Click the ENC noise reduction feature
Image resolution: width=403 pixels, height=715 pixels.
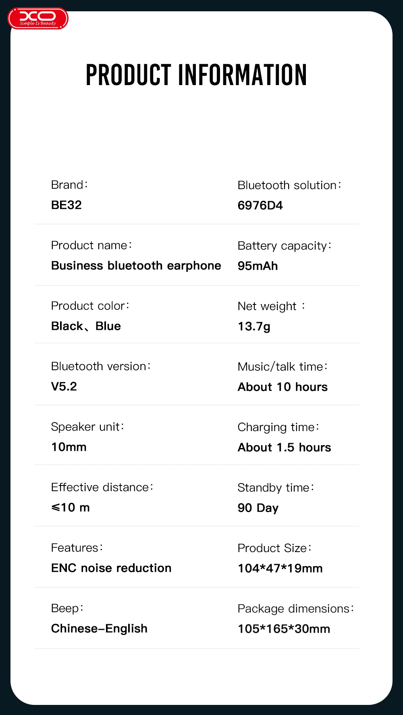point(111,568)
